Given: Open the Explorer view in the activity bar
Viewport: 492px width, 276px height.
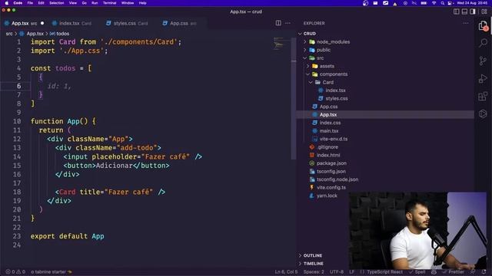Looking at the screenshot, I should click(484, 25).
